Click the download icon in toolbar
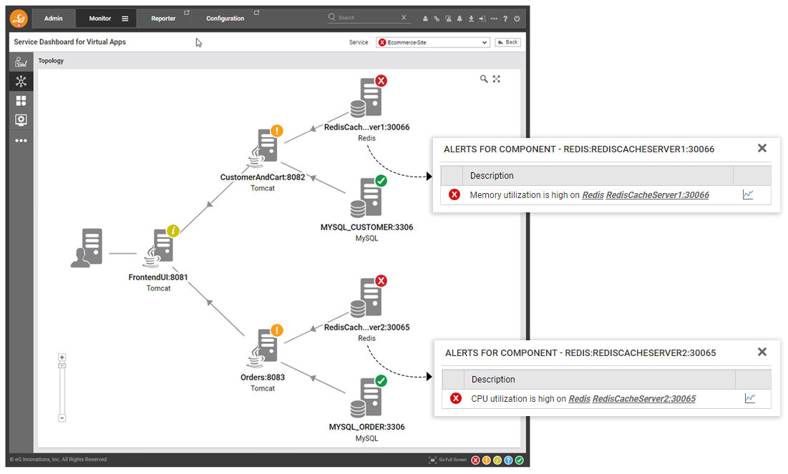Viewport: 788px width, 474px height. pos(471,19)
